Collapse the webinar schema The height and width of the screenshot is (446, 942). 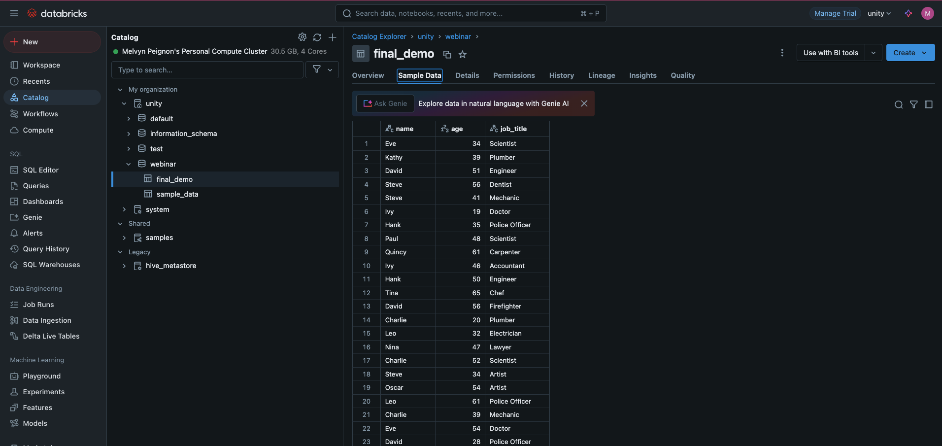pyautogui.click(x=129, y=164)
